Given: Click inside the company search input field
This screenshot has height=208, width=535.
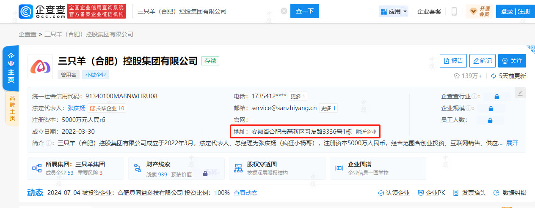Looking at the screenshot, I should click(207, 11).
